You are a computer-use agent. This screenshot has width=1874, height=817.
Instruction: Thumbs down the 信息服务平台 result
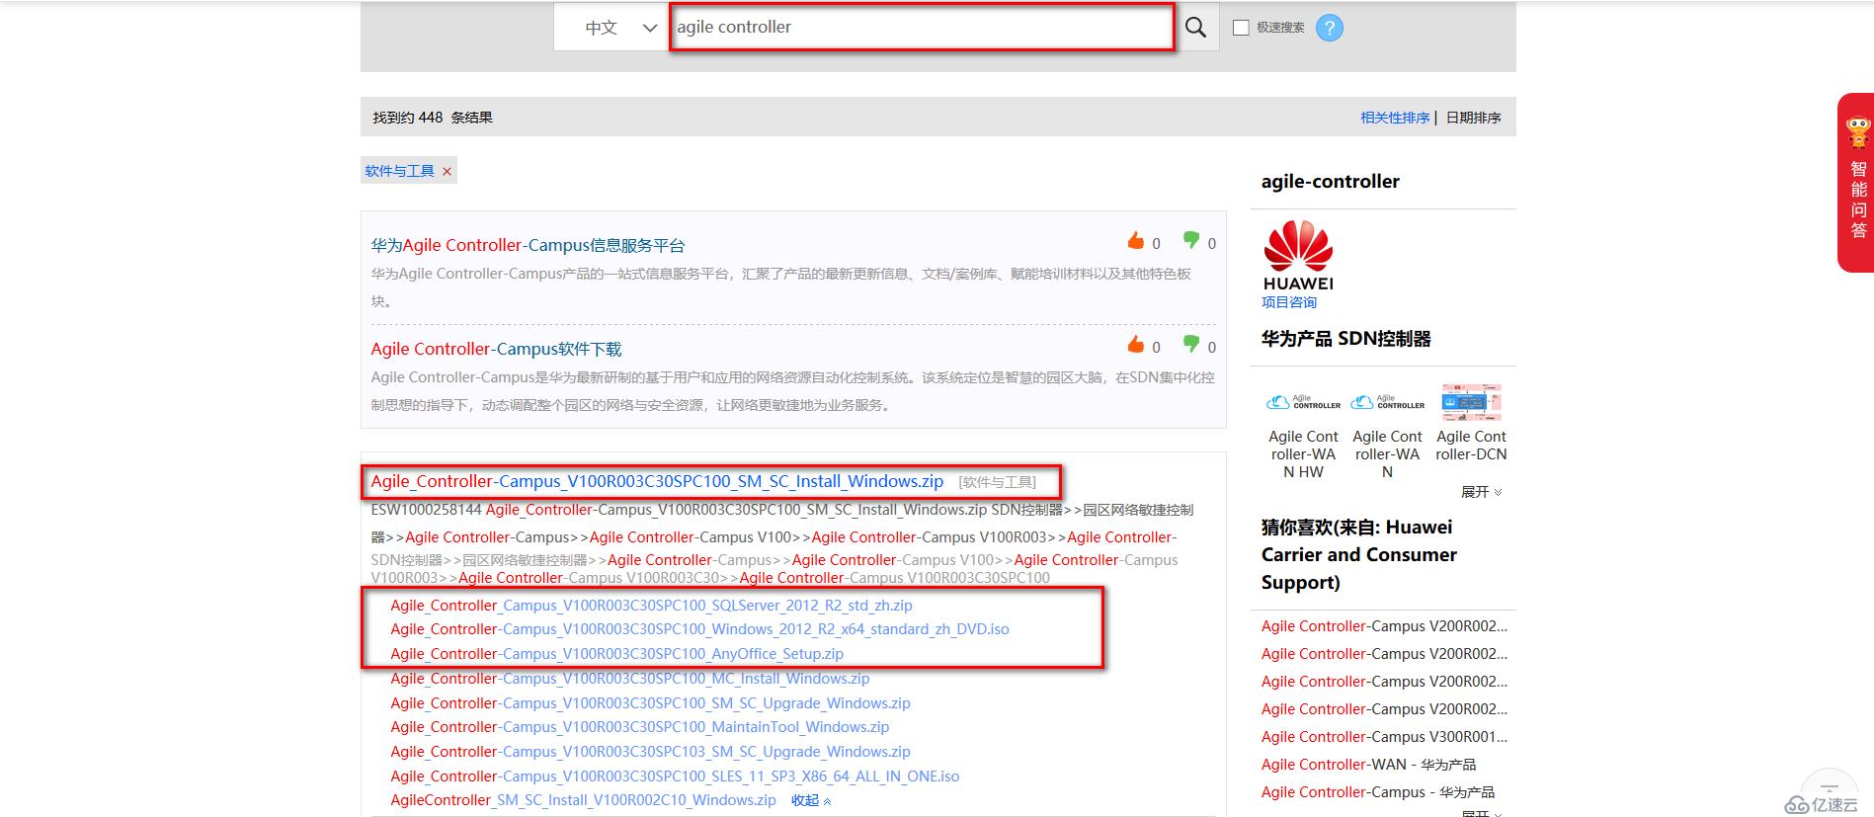click(1191, 241)
